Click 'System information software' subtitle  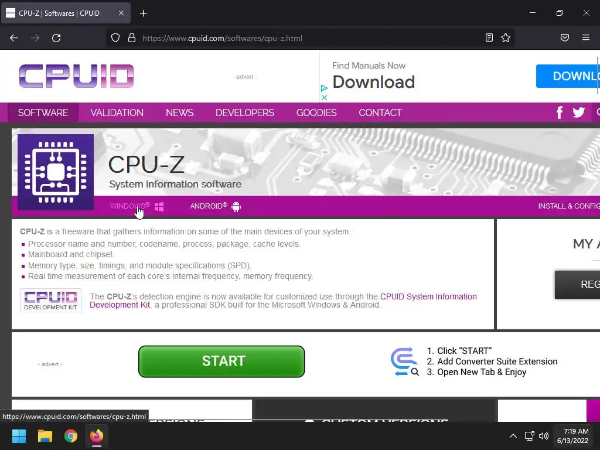coord(175,184)
